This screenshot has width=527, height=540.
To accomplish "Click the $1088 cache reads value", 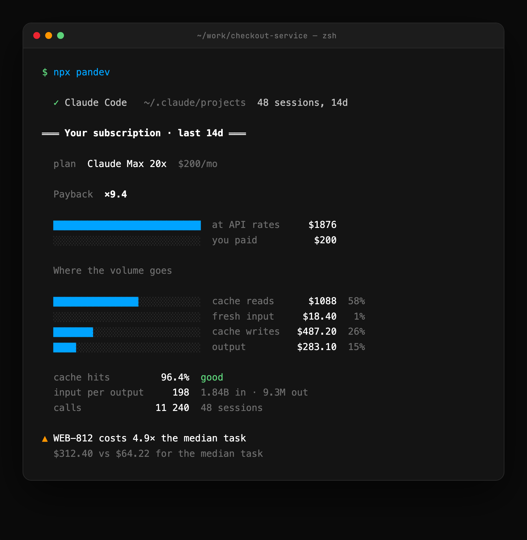I will click(x=322, y=301).
